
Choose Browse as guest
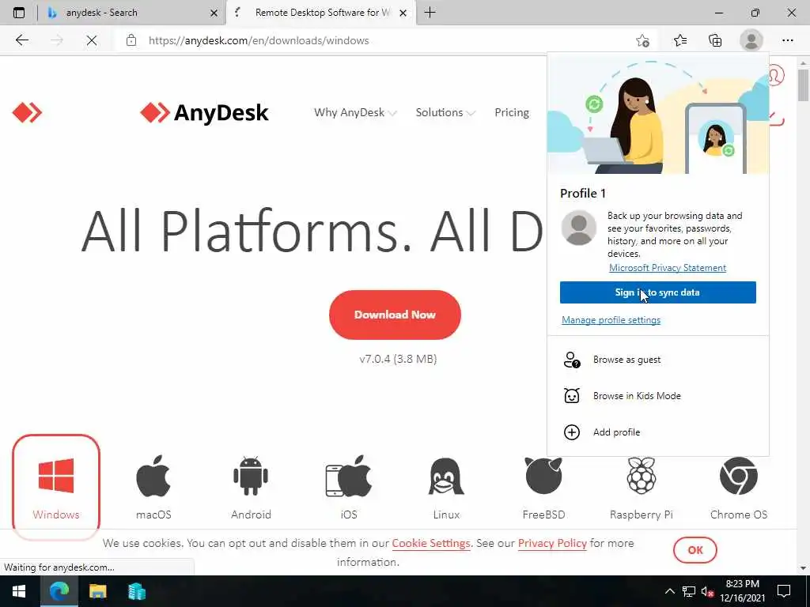(x=657, y=360)
